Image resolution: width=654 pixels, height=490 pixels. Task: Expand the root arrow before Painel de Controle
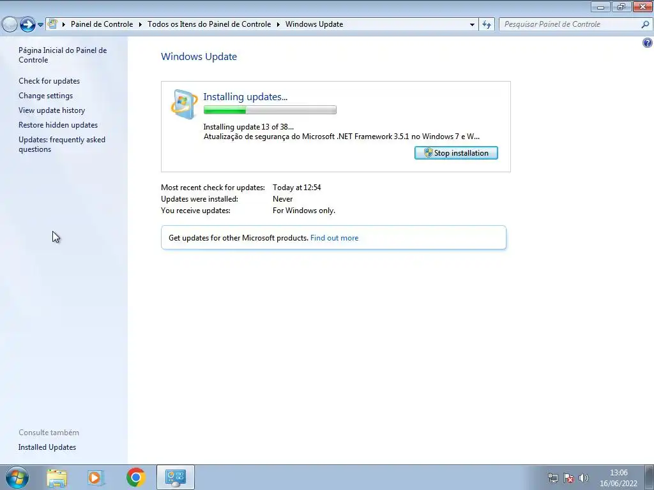(64, 25)
